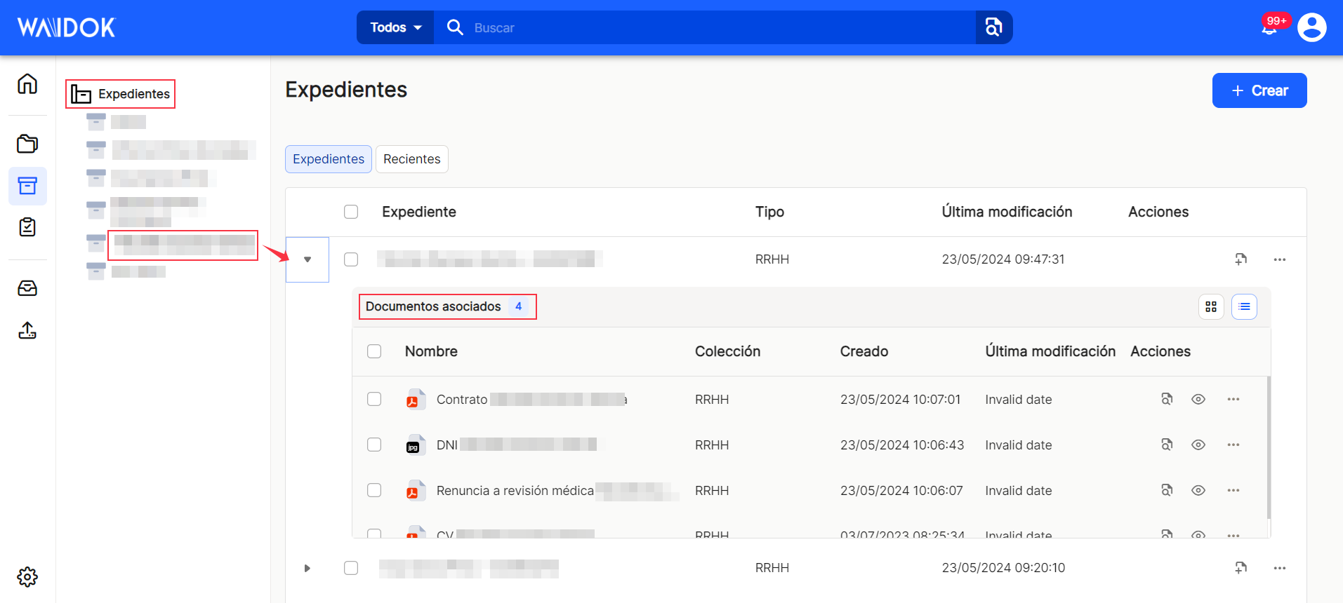Image resolution: width=1343 pixels, height=603 pixels.
Task: Open the Renuncia a revisión médica document
Action: click(x=515, y=491)
